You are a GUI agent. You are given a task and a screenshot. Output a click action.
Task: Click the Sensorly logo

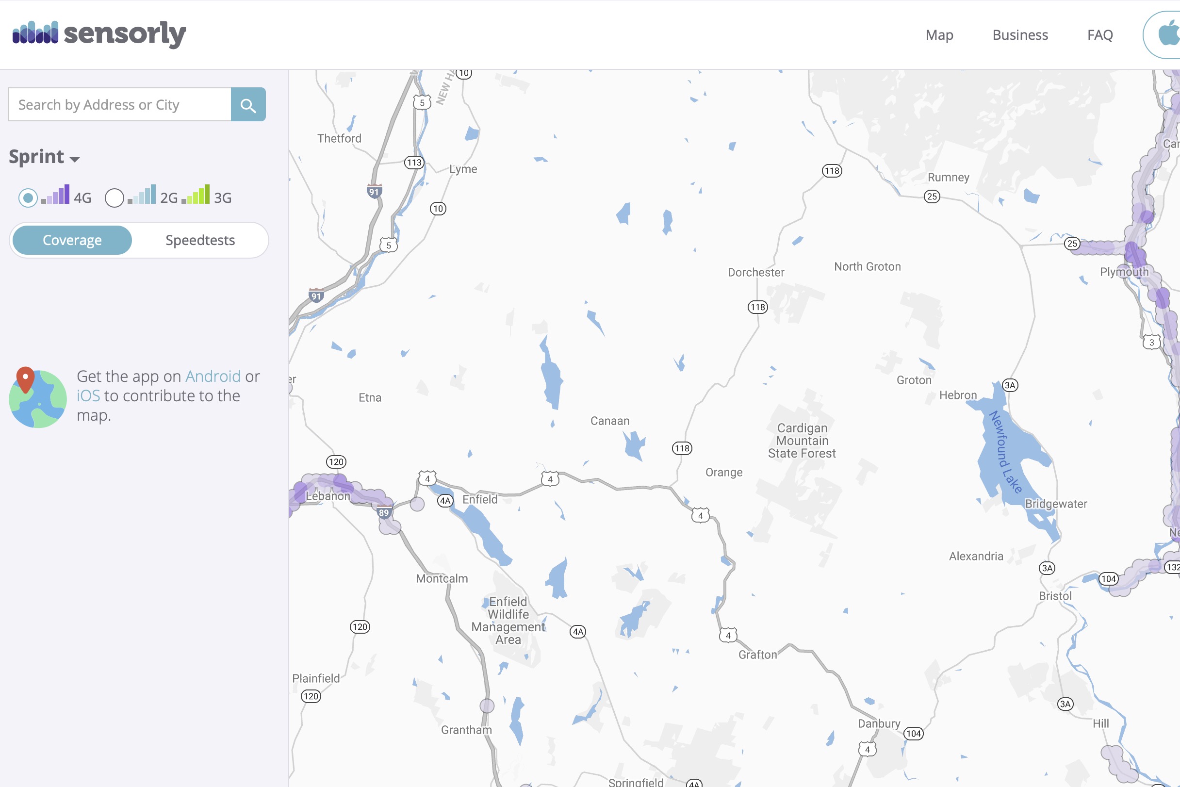point(99,34)
